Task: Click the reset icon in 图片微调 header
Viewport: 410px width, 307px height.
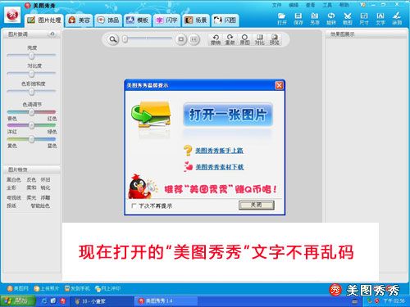Action: [52, 34]
